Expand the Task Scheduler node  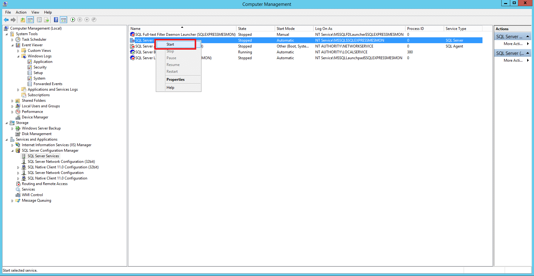tap(12, 40)
